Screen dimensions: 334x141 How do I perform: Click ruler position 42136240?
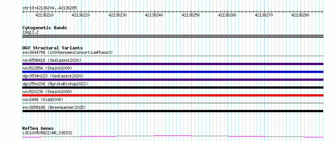pos(154,15)
